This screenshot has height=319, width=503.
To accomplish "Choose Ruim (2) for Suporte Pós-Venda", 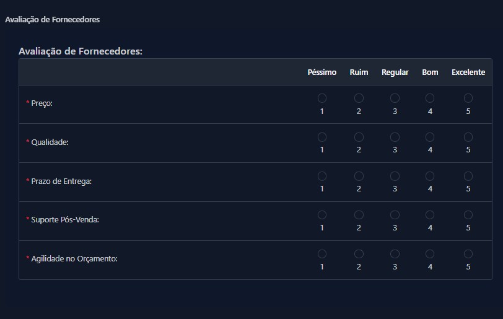I will pyautogui.click(x=359, y=215).
